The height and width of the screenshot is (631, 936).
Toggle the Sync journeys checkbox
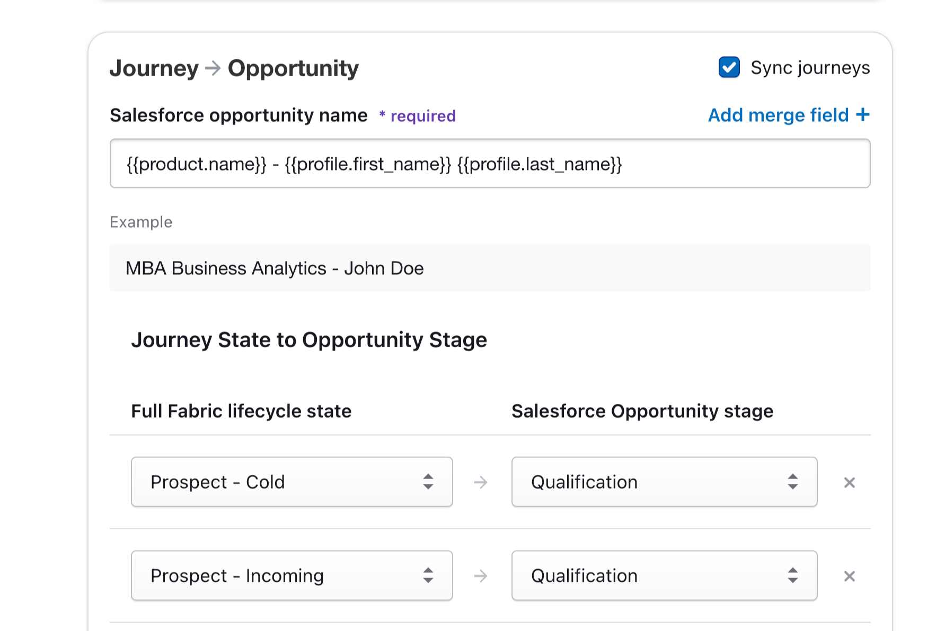click(x=729, y=67)
